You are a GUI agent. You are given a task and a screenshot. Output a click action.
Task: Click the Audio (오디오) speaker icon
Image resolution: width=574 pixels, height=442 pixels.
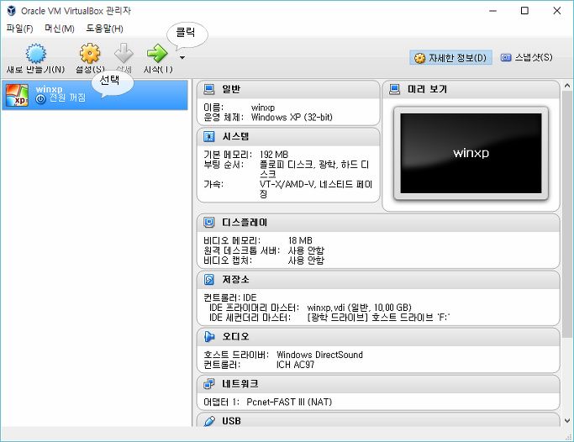pos(209,337)
